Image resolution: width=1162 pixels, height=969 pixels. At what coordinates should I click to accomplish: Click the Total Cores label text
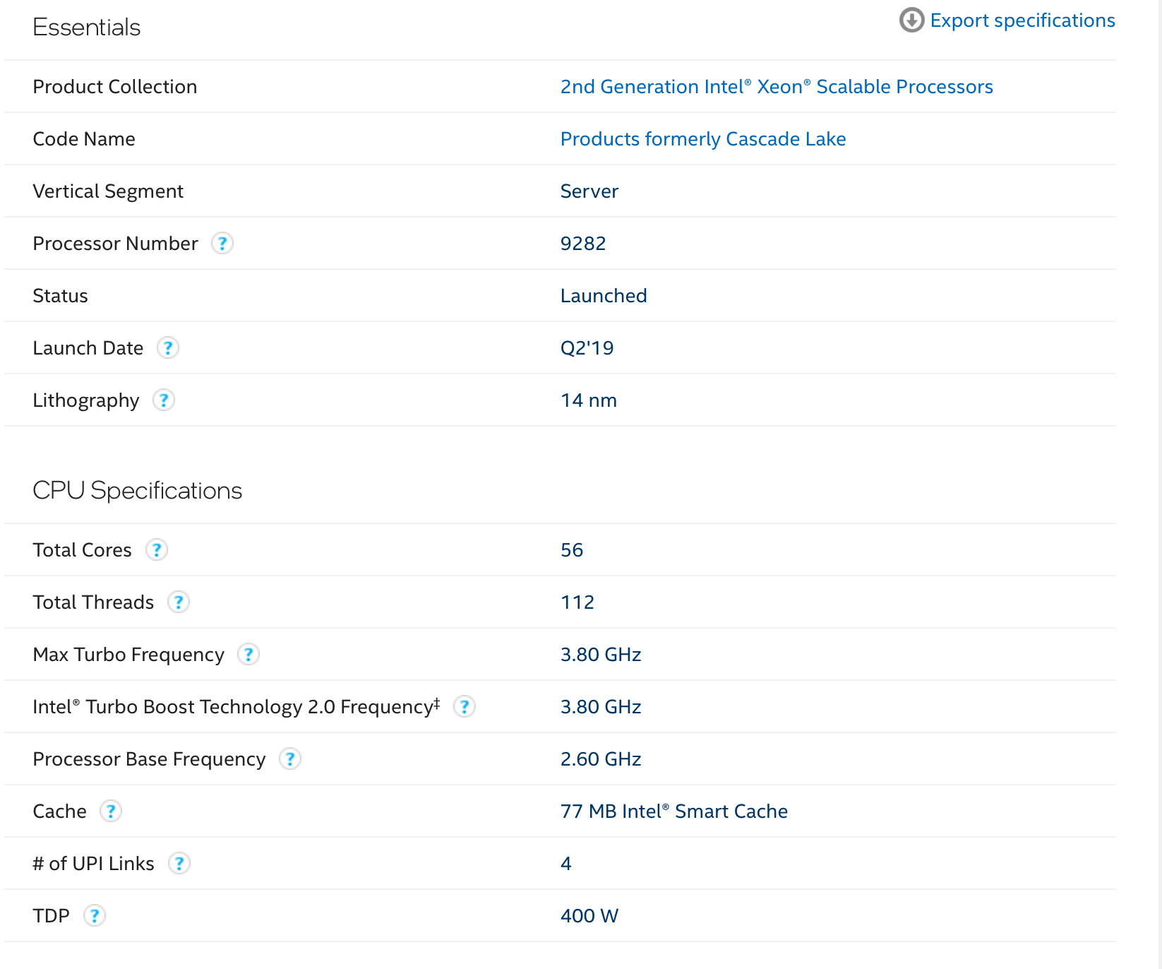coord(83,550)
